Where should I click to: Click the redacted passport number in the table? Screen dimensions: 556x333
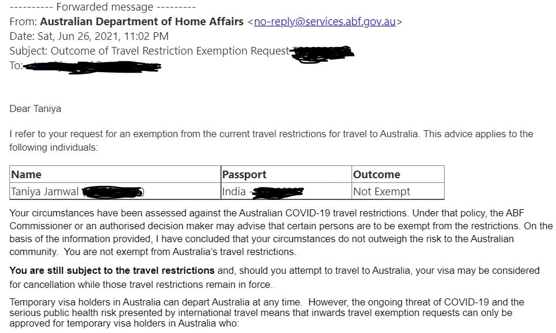pyautogui.click(x=277, y=192)
